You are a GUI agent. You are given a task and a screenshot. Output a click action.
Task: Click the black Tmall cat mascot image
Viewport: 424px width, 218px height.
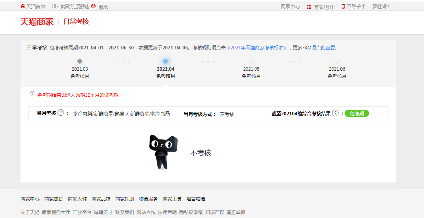tap(163, 152)
